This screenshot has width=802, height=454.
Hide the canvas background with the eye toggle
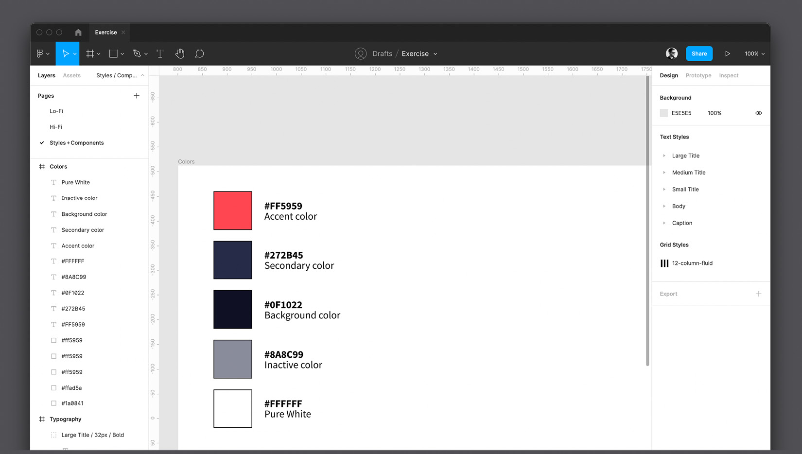tap(759, 113)
